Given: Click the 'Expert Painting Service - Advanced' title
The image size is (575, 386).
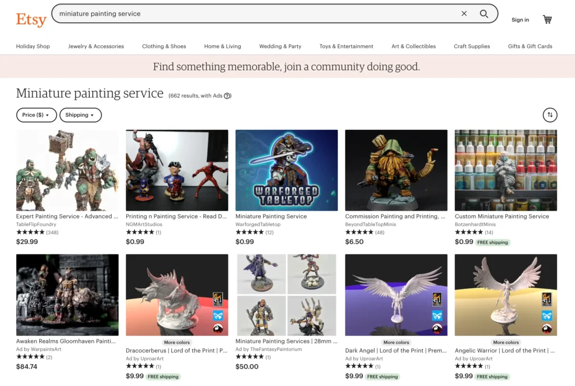Looking at the screenshot, I should (x=67, y=216).
